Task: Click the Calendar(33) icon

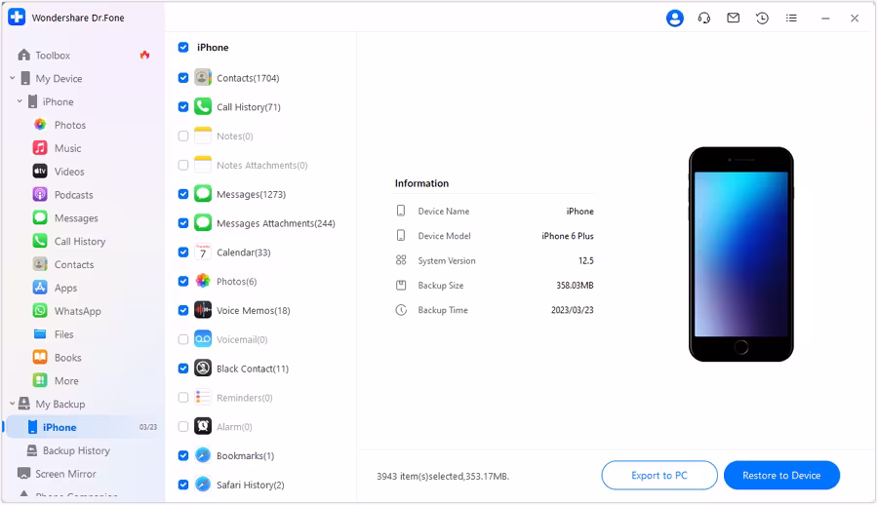Action: click(203, 252)
